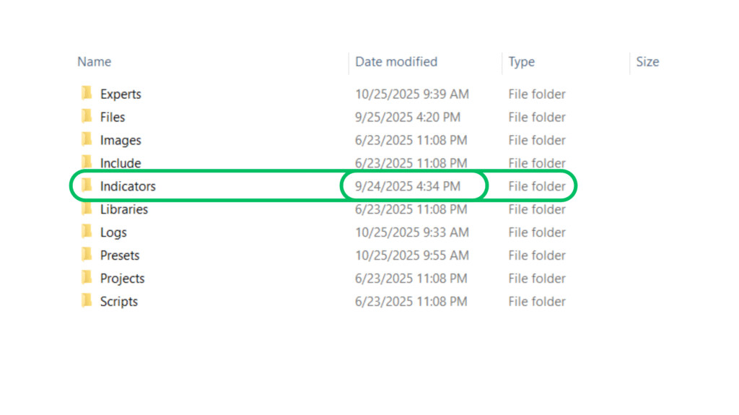This screenshot has width=739, height=415.
Task: Click the Indicators folder icon
Action: [x=87, y=185]
